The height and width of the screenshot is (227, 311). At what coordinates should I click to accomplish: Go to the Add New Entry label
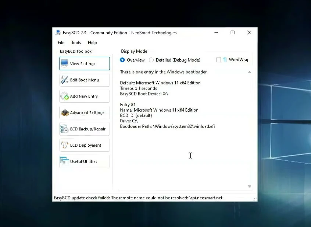84,96
